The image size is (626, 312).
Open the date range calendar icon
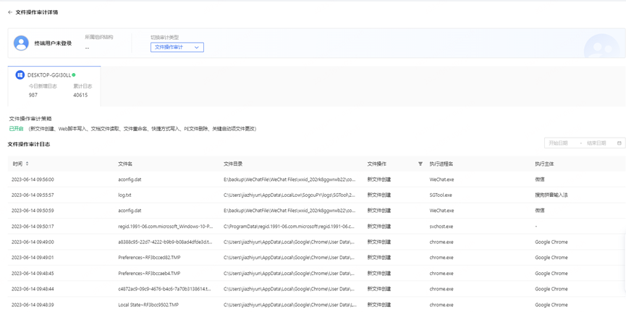point(619,143)
